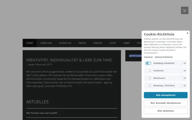Click the KREATIVITÄT, INDIVIDUALITÄT heading
This screenshot has height=120, width=192.
point(69,60)
